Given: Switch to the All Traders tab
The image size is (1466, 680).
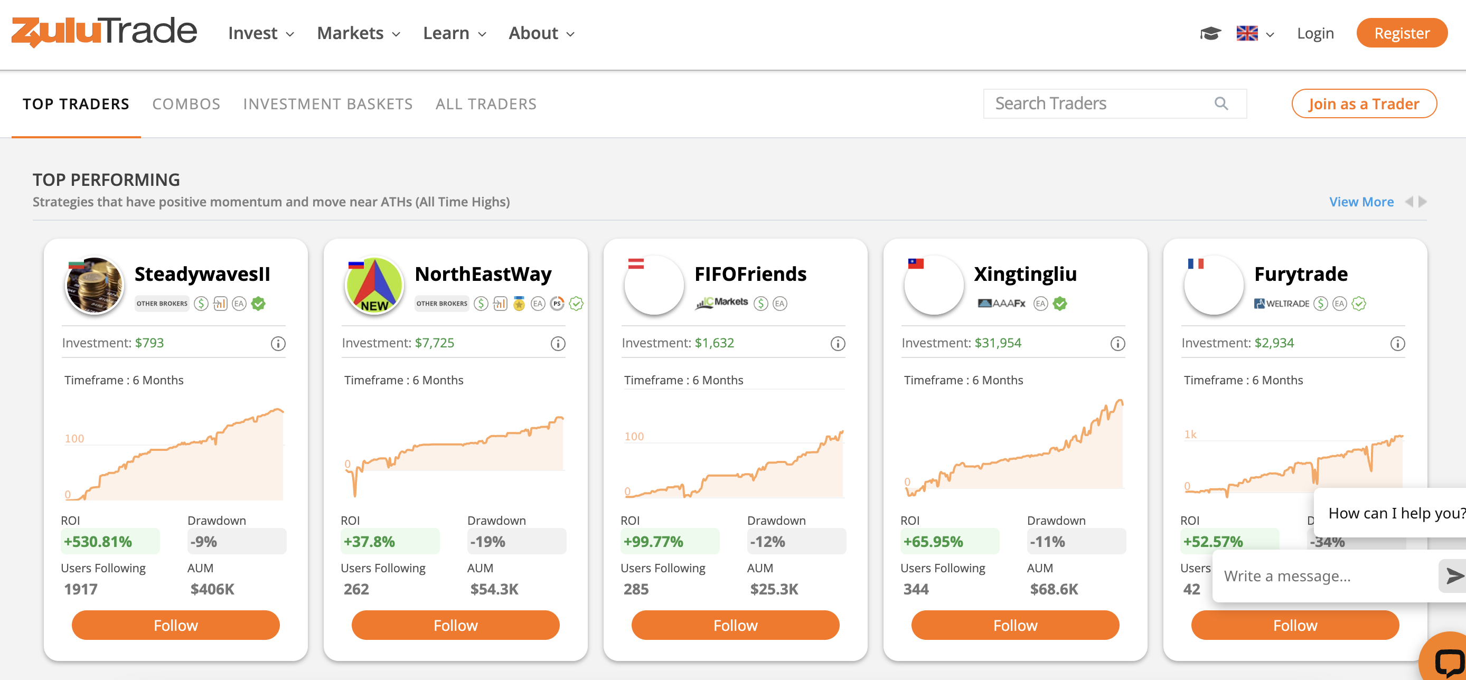Looking at the screenshot, I should point(486,104).
